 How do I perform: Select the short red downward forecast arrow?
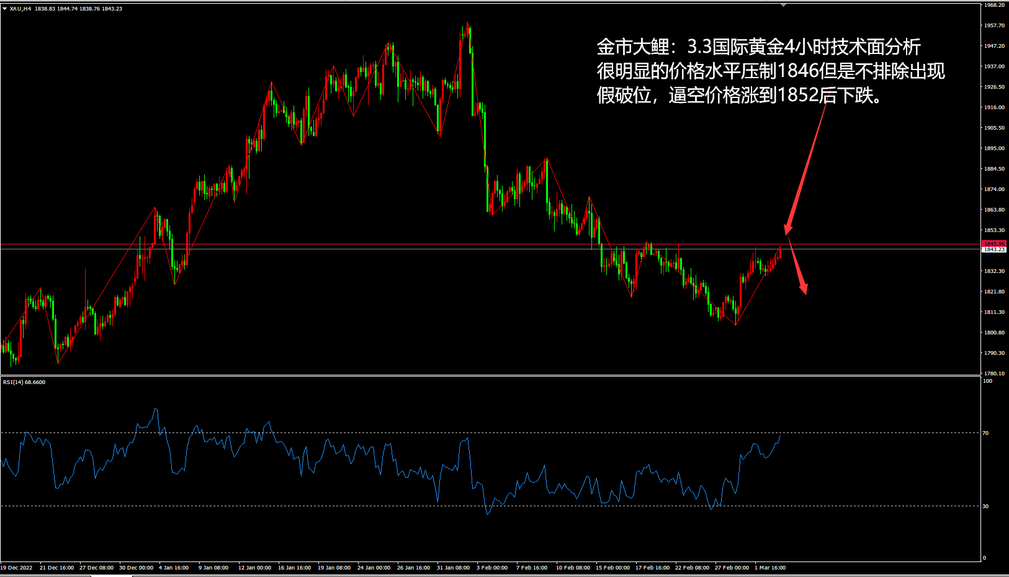pos(798,267)
